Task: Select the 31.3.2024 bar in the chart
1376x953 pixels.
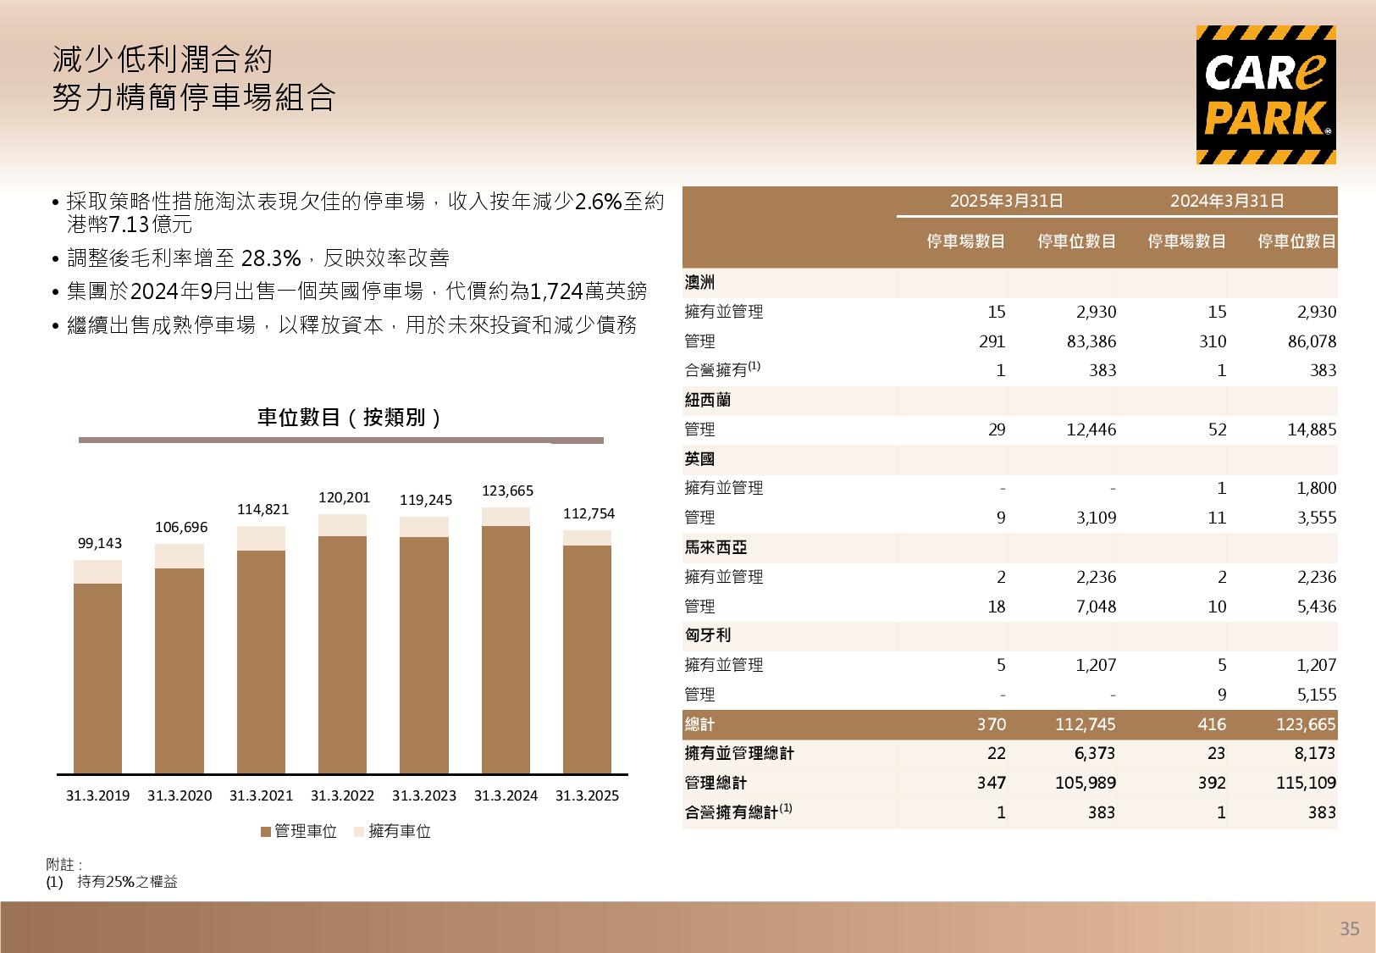Action: pos(506,644)
